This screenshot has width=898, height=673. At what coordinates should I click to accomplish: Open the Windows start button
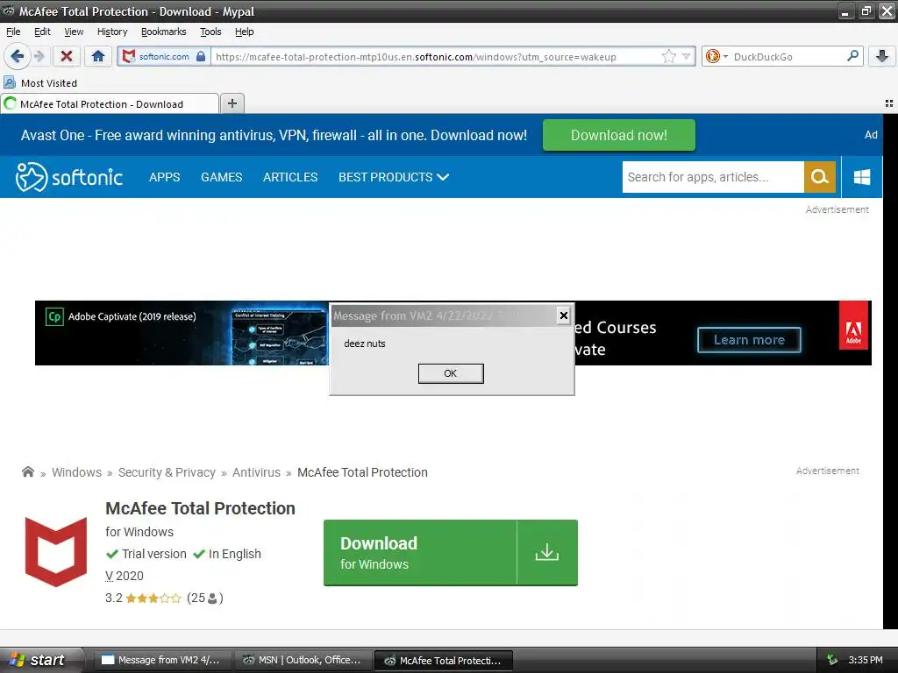pyautogui.click(x=41, y=660)
